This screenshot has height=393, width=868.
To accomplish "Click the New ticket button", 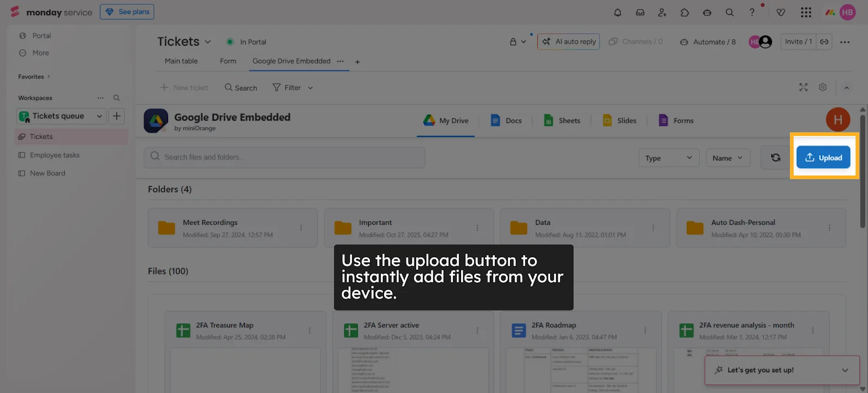I will tap(184, 88).
